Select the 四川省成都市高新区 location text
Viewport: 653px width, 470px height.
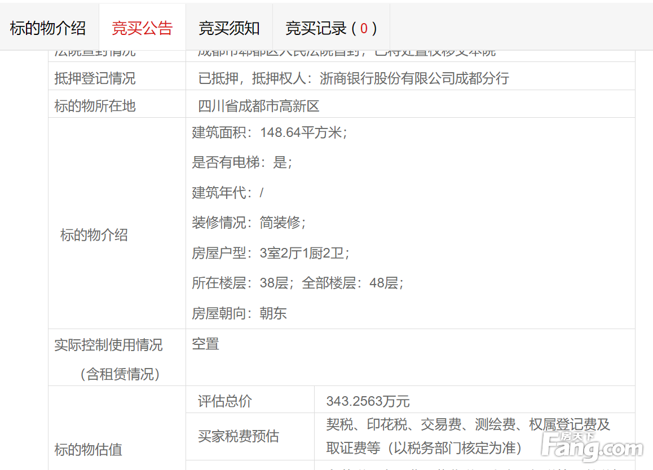tap(259, 106)
